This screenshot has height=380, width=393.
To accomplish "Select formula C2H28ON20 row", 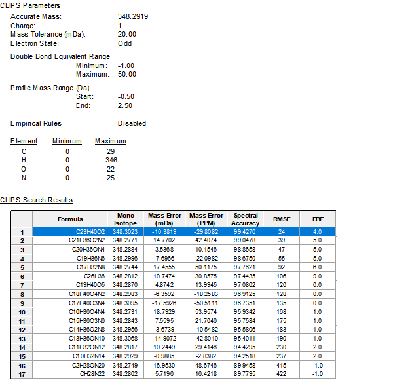I will point(184,366).
